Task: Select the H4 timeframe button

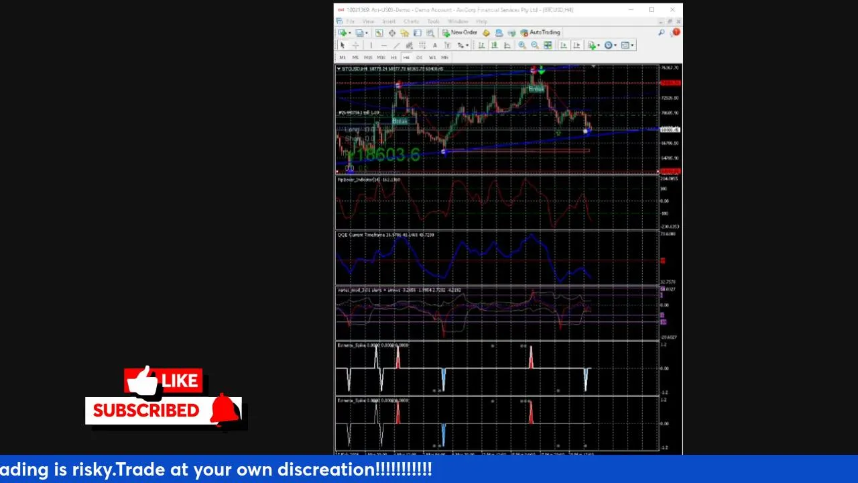Action: (406, 58)
